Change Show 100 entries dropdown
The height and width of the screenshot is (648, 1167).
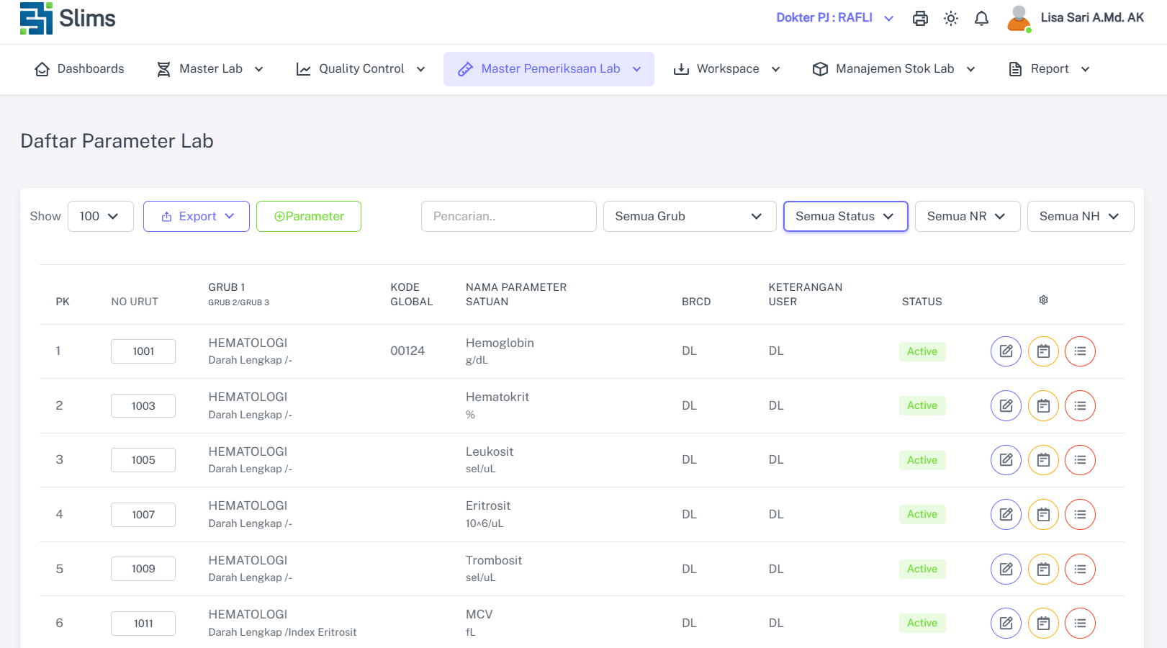tap(100, 217)
